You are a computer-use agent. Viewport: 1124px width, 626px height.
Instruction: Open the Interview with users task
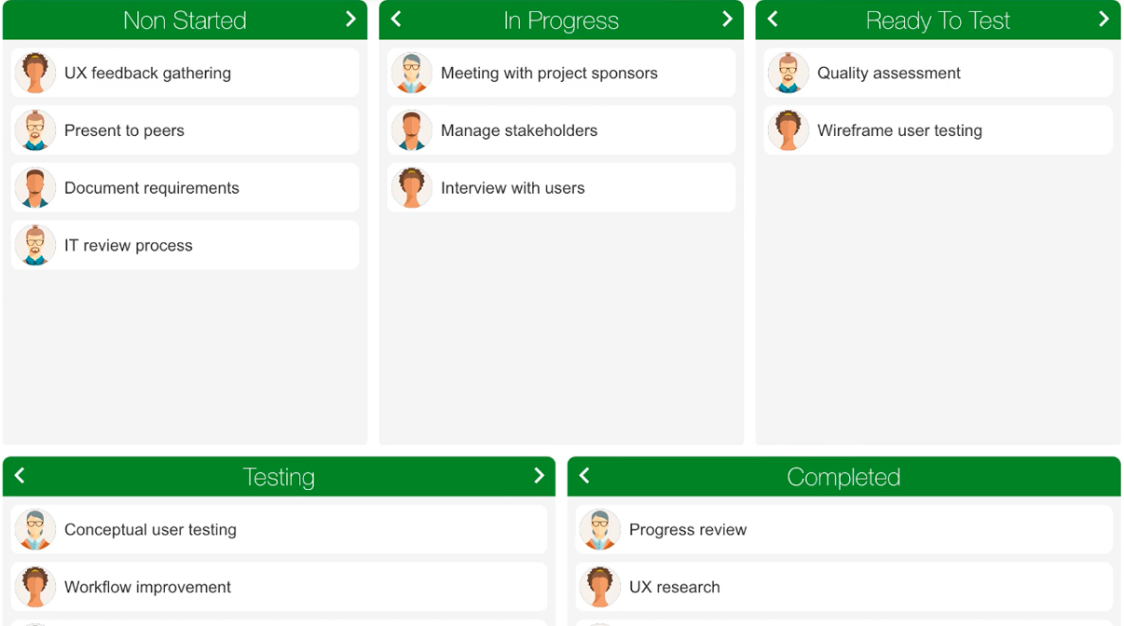click(562, 188)
